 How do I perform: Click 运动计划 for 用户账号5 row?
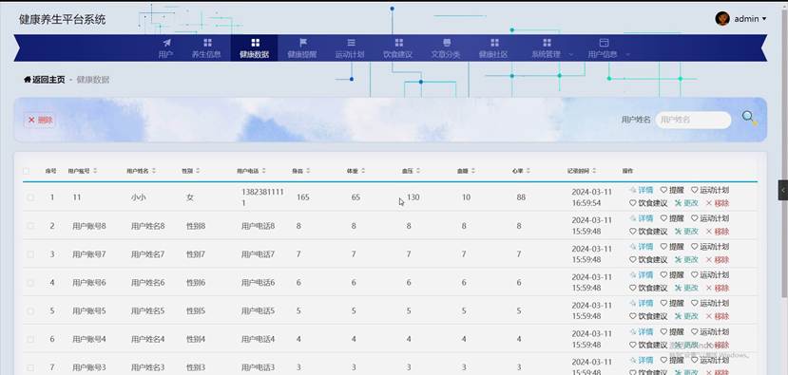(710, 303)
